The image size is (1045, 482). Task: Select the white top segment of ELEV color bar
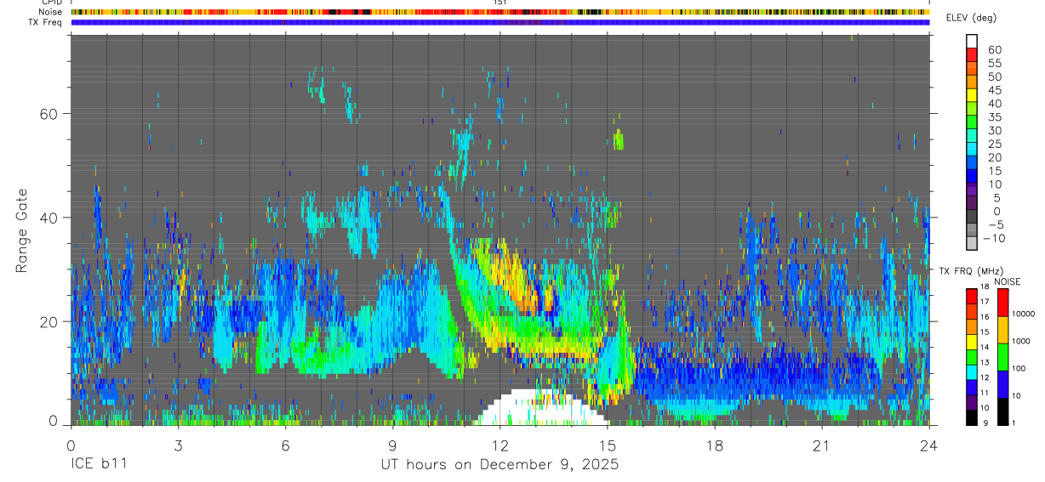coord(972,41)
